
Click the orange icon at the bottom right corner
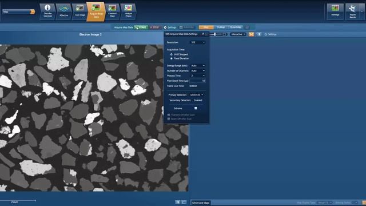pos(364,203)
